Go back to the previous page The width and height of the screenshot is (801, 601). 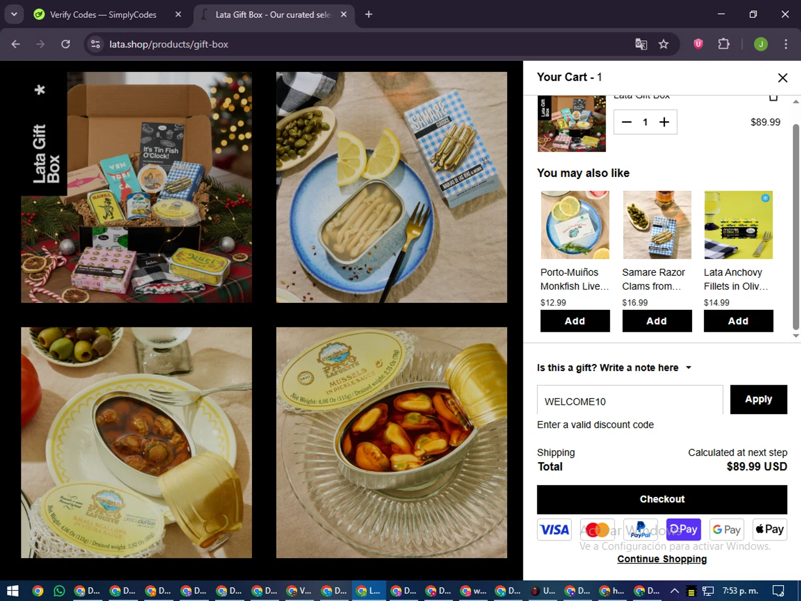[x=15, y=44]
